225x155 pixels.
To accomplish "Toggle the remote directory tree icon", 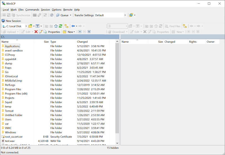I will (x=185, y=26).
